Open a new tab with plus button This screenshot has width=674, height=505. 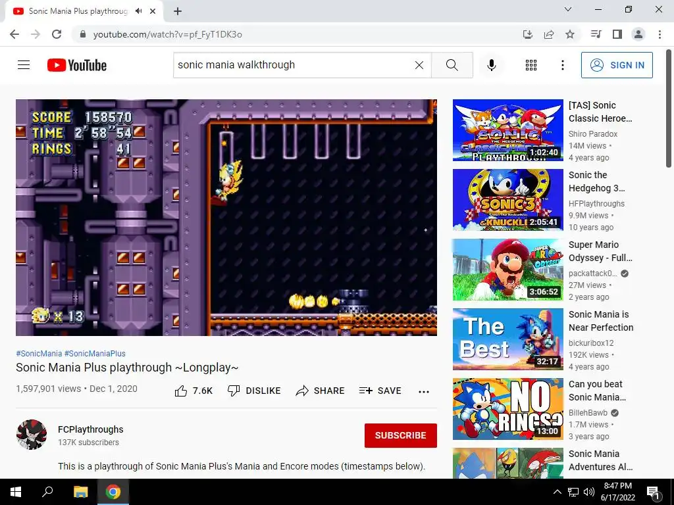[x=178, y=11]
